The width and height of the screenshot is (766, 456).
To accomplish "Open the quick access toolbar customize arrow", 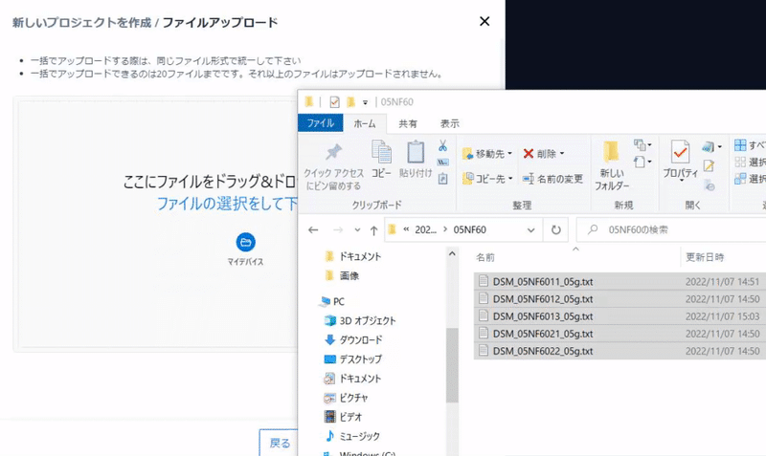I will click(x=365, y=102).
